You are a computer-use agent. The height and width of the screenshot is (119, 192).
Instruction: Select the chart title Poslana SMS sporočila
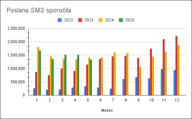click(x=39, y=10)
